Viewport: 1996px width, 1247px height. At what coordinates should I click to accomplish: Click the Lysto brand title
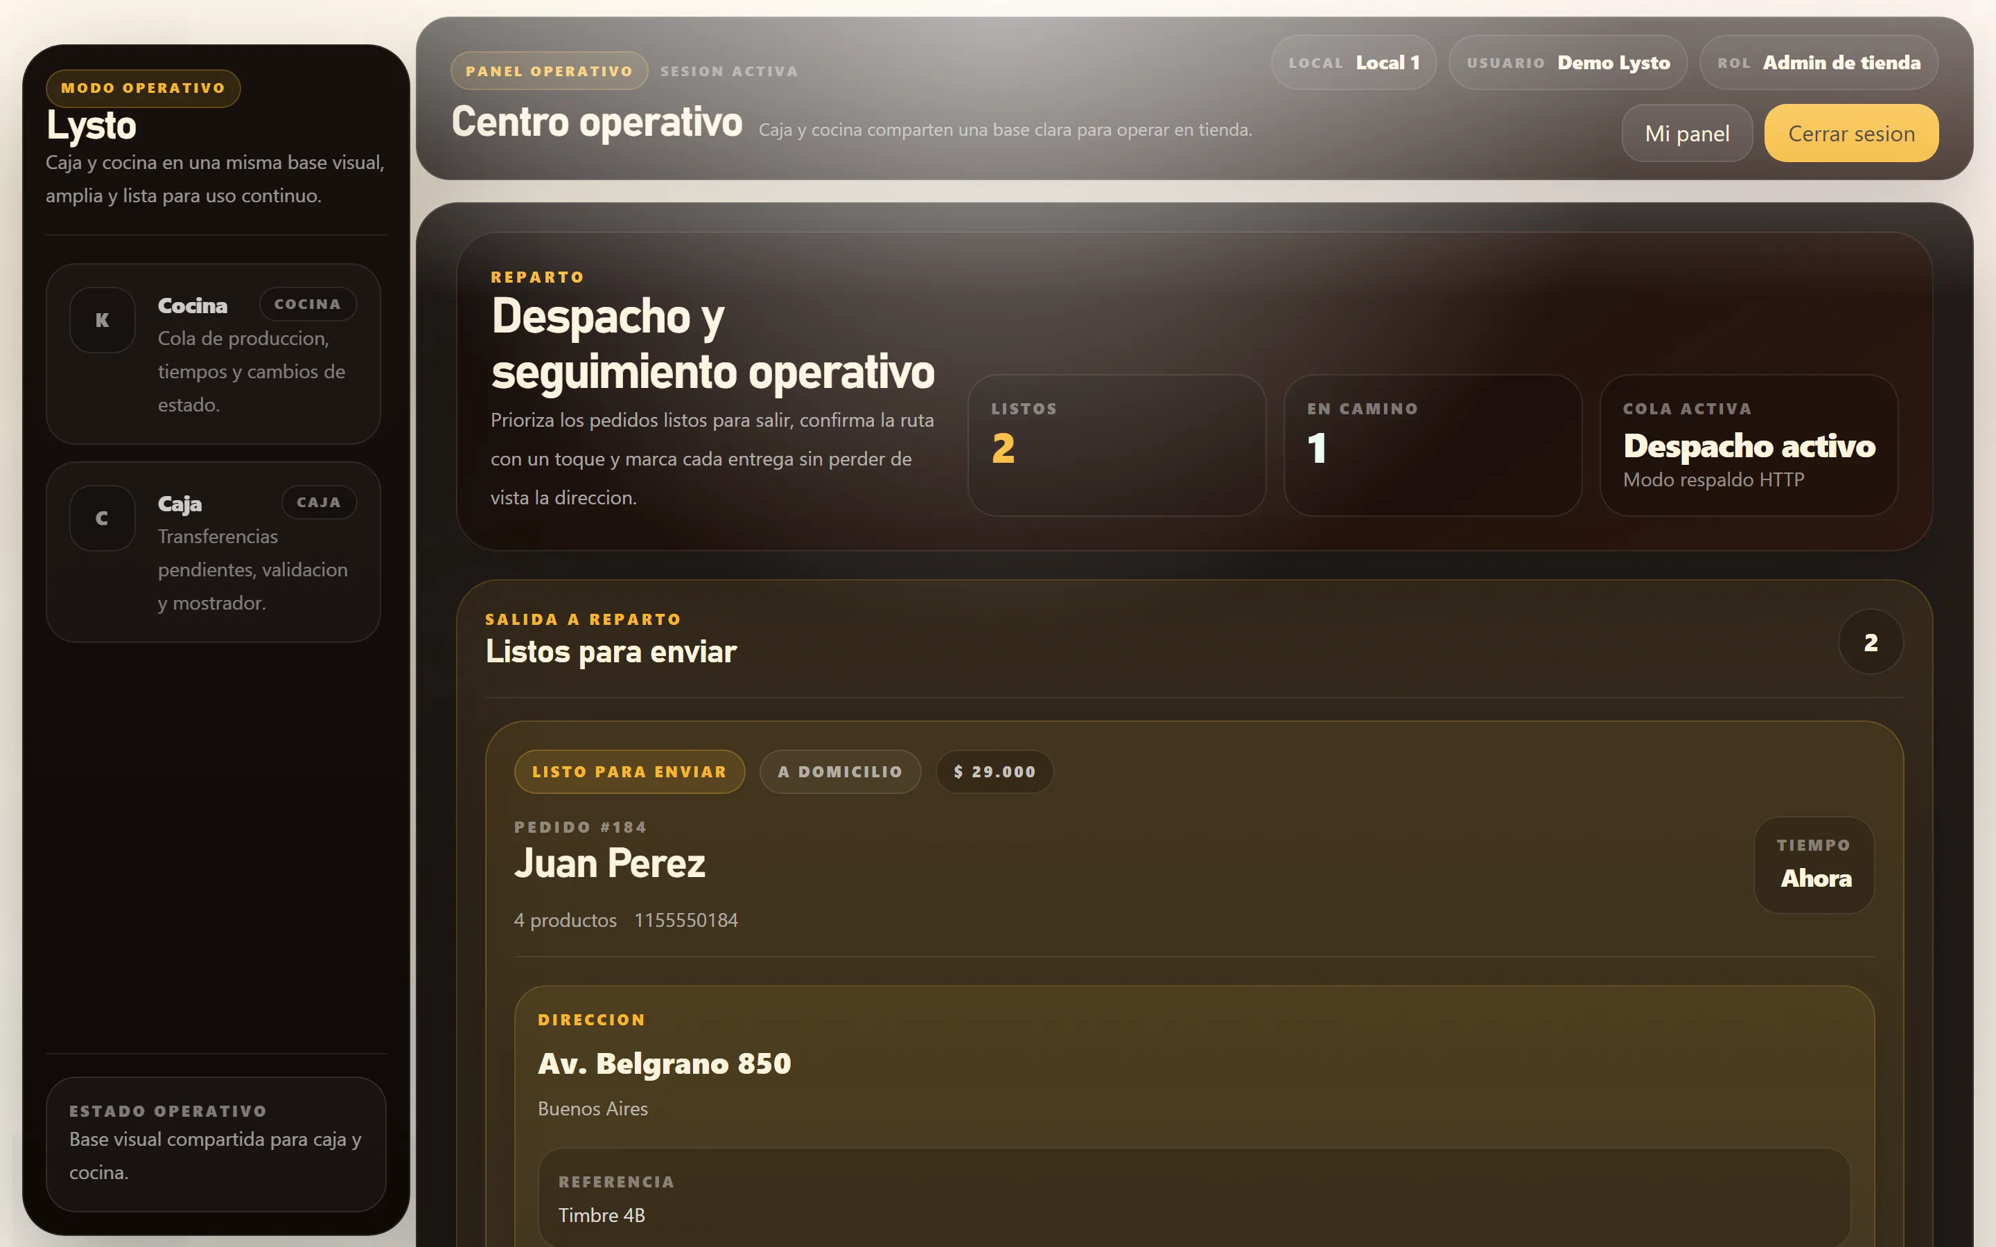pos(91,126)
